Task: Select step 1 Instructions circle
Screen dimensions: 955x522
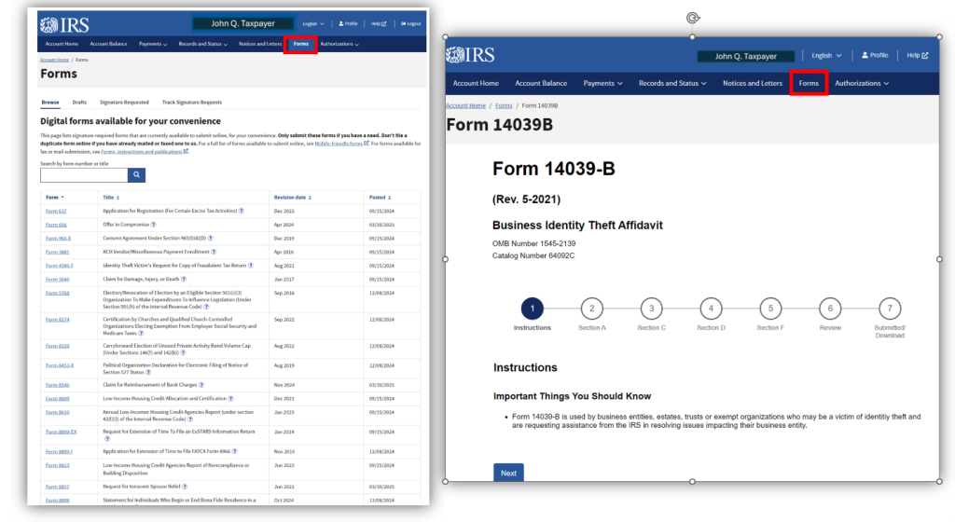Action: pyautogui.click(x=533, y=309)
